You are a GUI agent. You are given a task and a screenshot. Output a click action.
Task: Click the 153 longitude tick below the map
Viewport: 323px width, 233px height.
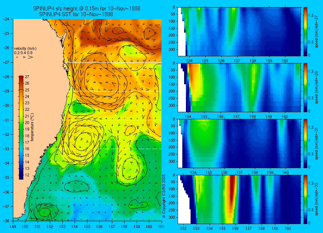tap(62, 227)
